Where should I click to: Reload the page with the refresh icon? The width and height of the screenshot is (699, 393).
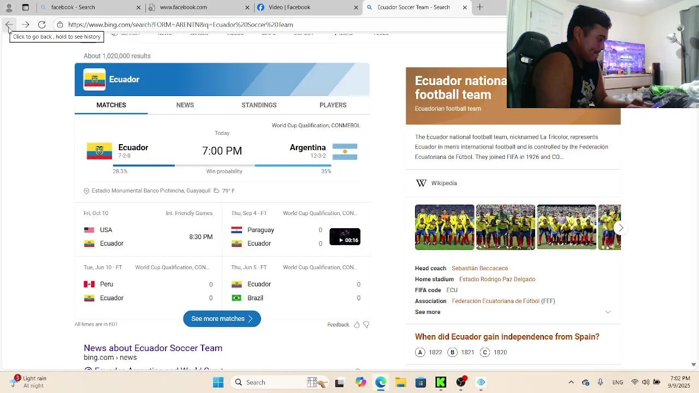[42, 25]
